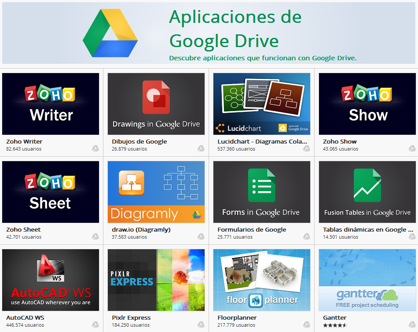This screenshot has width=418, height=332.
Task: Click the 14.501 usuarios text
Action: point(341,237)
